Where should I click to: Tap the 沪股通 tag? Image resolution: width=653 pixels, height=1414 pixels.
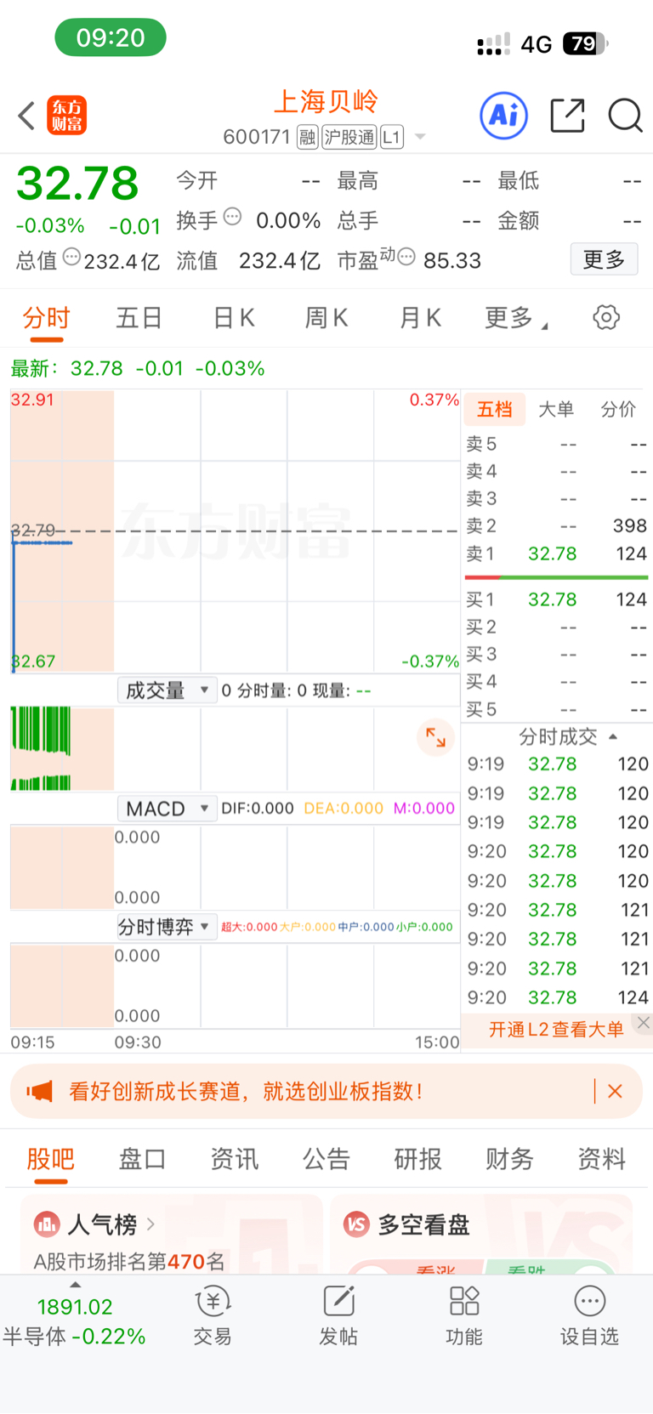point(349,137)
